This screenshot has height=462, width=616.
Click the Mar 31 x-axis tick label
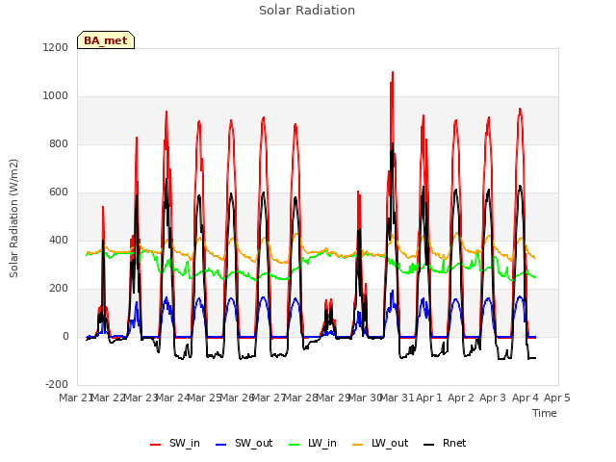(397, 398)
